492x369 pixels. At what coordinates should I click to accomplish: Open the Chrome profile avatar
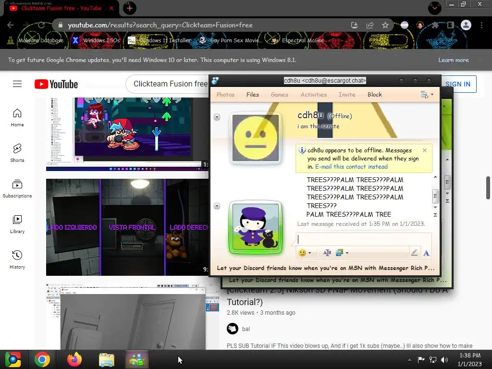pos(466,25)
